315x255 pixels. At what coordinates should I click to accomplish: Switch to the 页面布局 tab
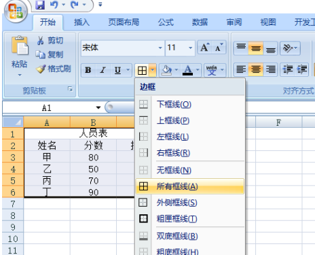pyautogui.click(x=124, y=22)
